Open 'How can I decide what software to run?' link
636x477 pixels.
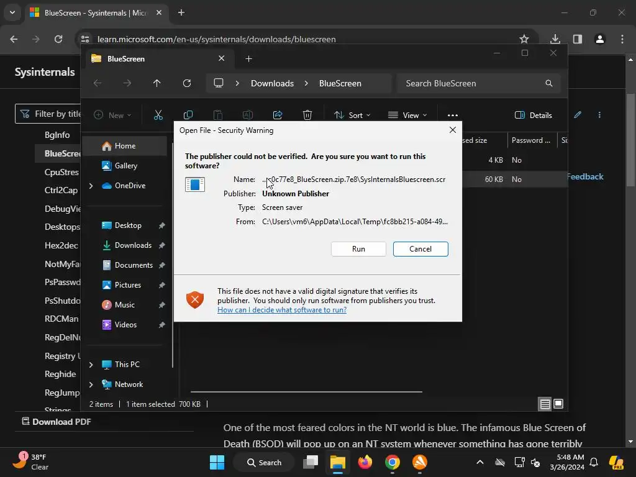pyautogui.click(x=282, y=310)
